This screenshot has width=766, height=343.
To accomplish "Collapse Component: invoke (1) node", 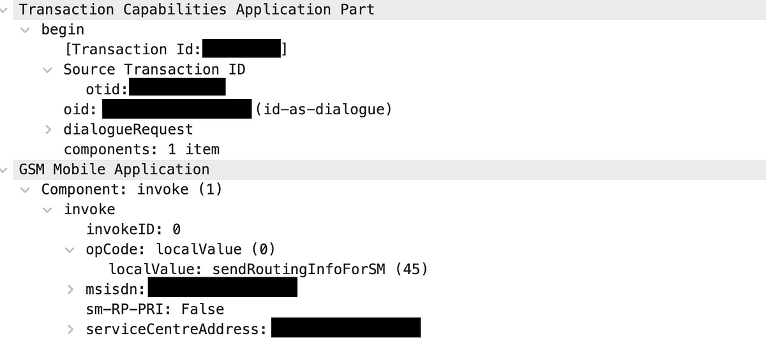I will [25, 189].
